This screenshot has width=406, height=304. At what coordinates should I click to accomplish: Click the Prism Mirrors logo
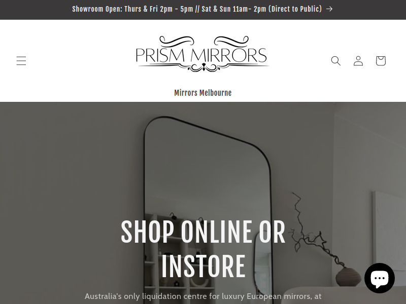tap(202, 54)
